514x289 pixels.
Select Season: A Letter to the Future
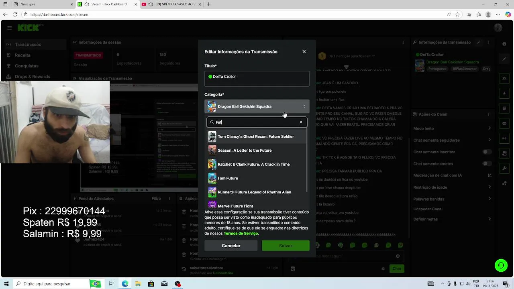(x=257, y=150)
